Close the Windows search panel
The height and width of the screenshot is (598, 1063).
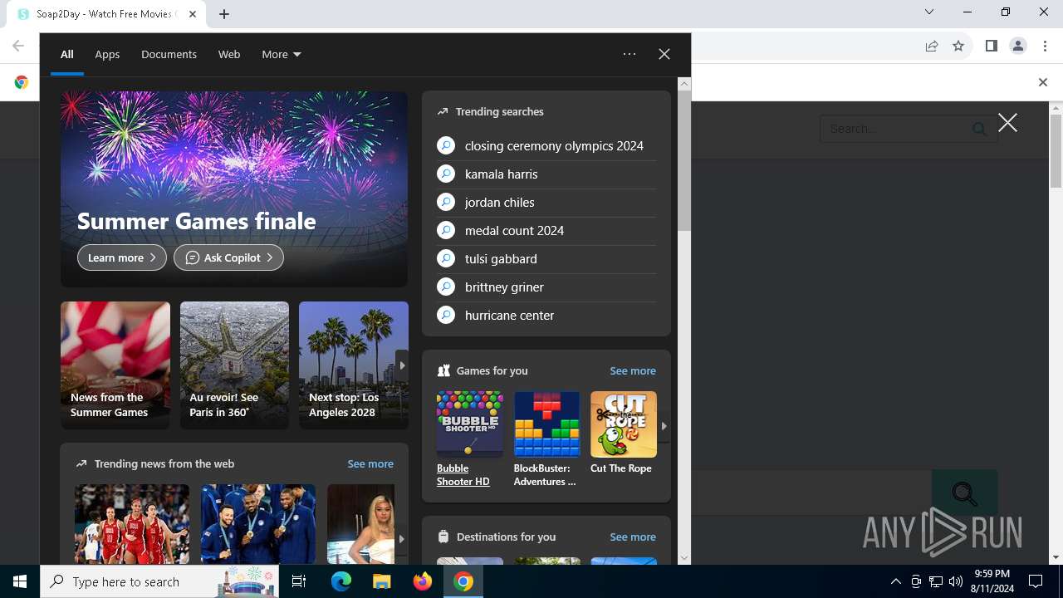[664, 54]
